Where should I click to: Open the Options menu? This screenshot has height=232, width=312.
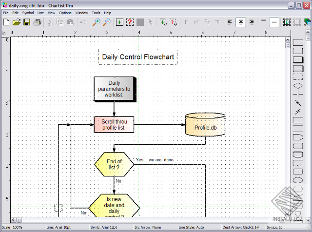pyautogui.click(x=65, y=13)
